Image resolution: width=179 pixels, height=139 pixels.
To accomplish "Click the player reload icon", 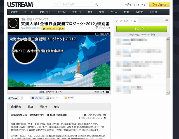I will [103, 92].
